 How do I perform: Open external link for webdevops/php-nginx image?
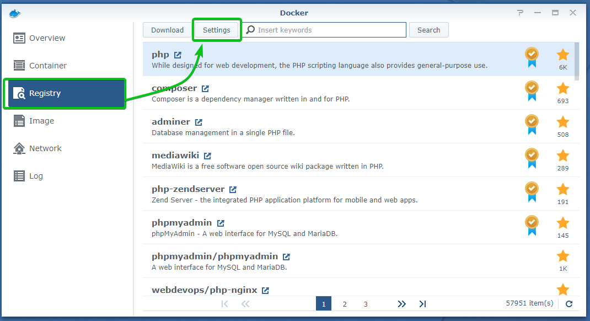pos(265,290)
